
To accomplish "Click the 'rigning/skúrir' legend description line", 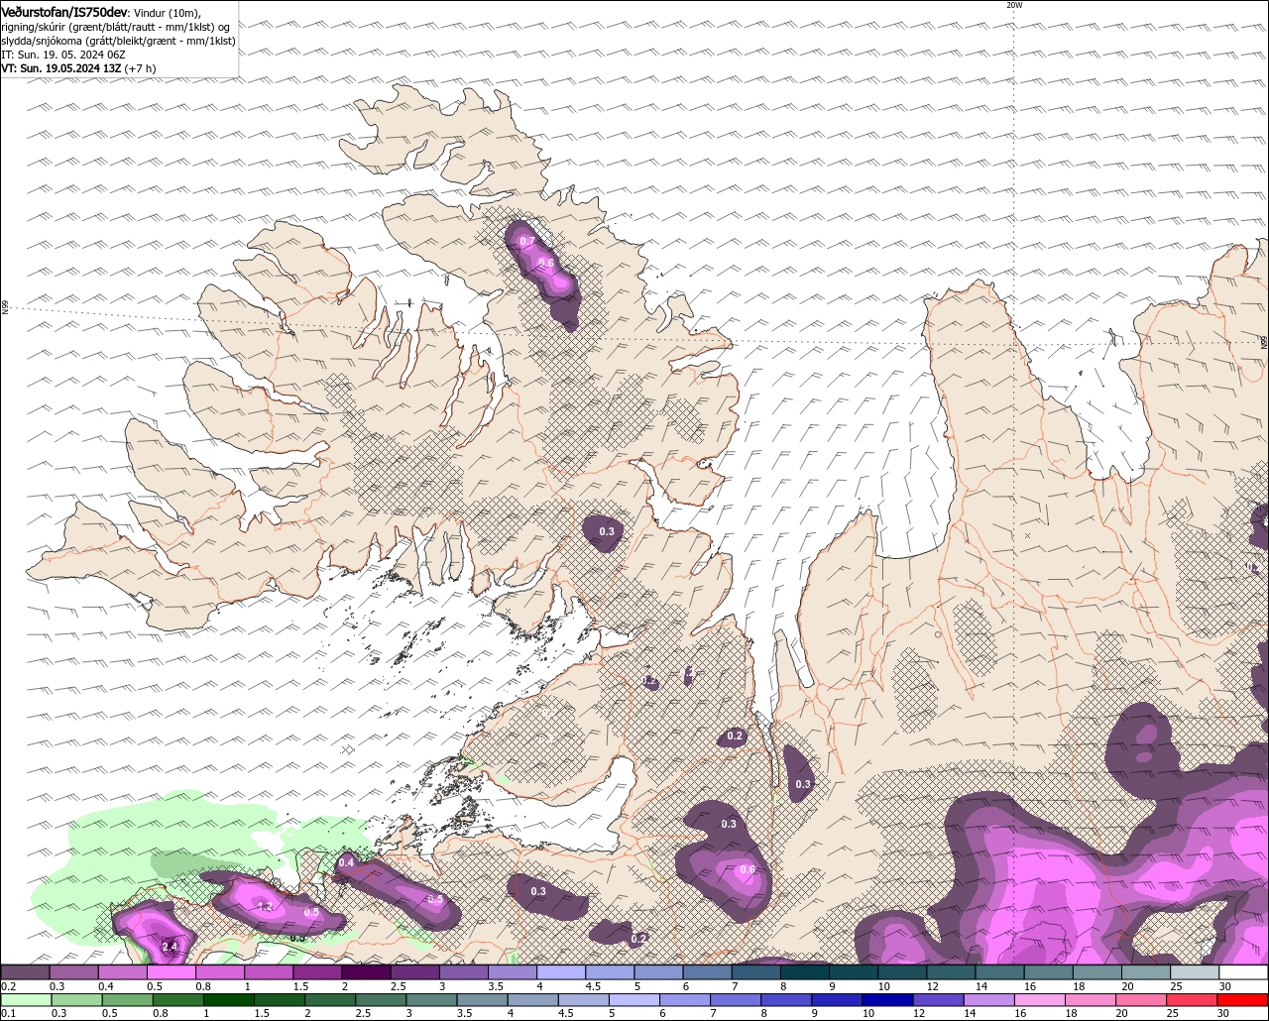I will click(116, 27).
